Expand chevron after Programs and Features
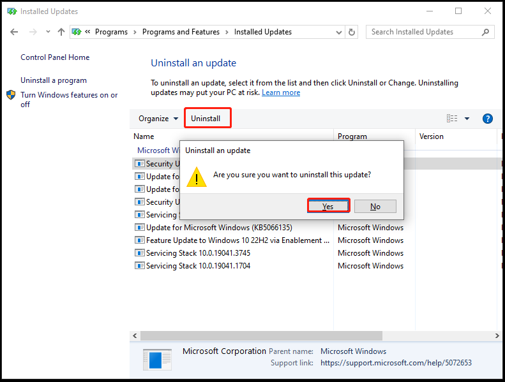505x382 pixels. [227, 32]
